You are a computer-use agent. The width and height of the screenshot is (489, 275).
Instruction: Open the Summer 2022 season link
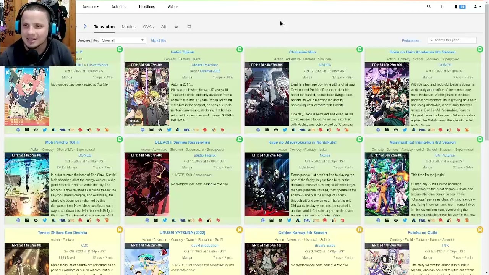pos(210,71)
